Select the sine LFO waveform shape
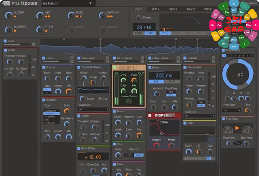This screenshot has height=176, width=259. (x=165, y=33)
